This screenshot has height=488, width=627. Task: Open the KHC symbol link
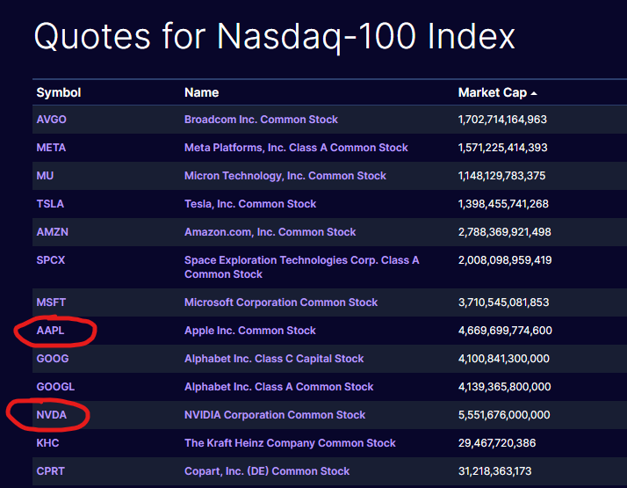(47, 443)
